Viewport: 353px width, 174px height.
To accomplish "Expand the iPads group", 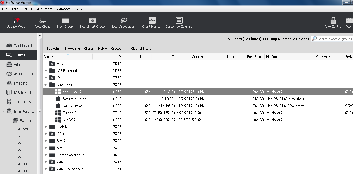I will coord(45,77).
